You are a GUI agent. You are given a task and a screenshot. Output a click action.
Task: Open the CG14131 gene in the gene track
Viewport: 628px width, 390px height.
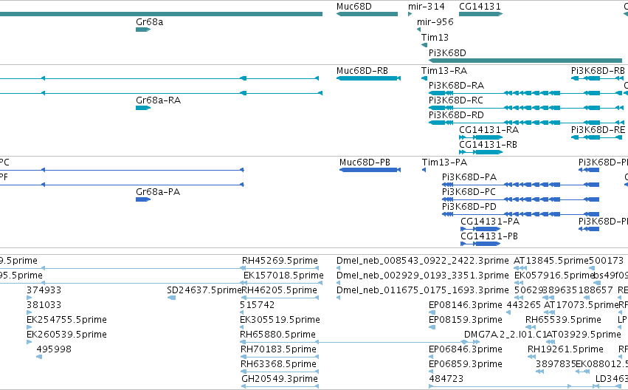point(480,14)
